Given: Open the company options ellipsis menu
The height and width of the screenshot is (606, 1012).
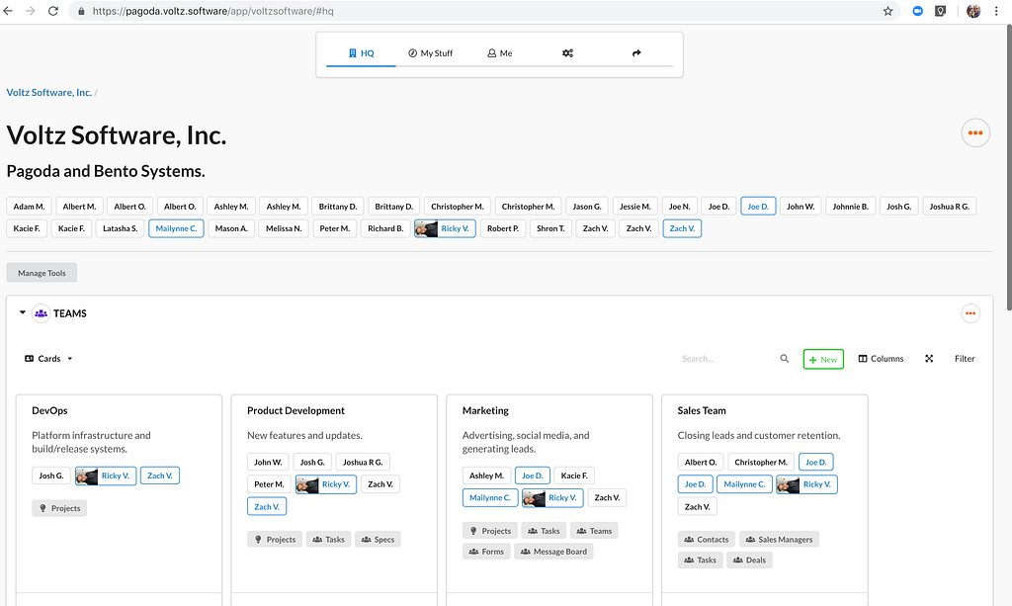Looking at the screenshot, I should pyautogui.click(x=975, y=132).
